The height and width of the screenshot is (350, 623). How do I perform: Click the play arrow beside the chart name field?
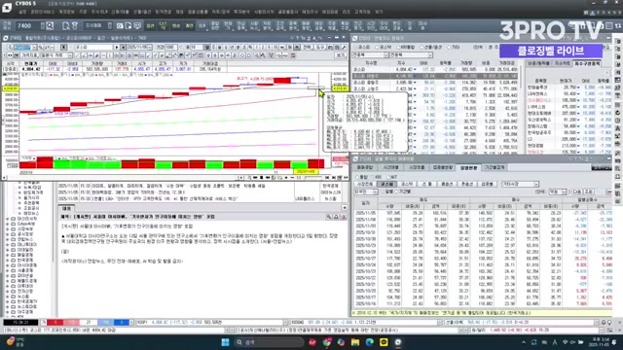tap(117, 48)
